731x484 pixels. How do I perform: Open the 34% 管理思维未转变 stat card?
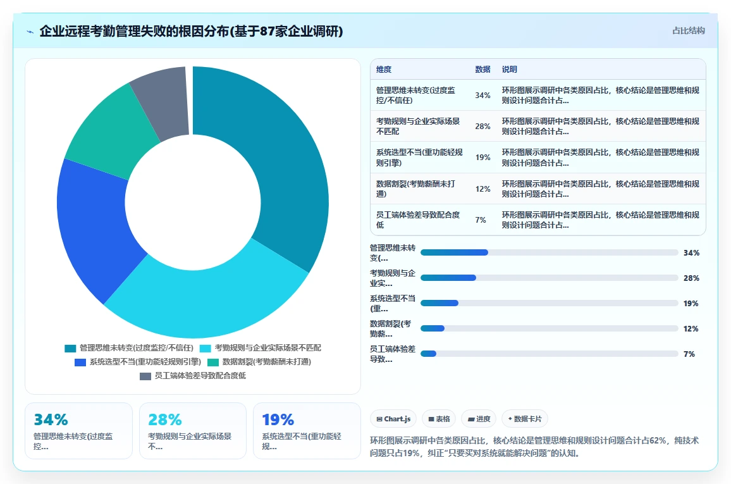coord(79,431)
